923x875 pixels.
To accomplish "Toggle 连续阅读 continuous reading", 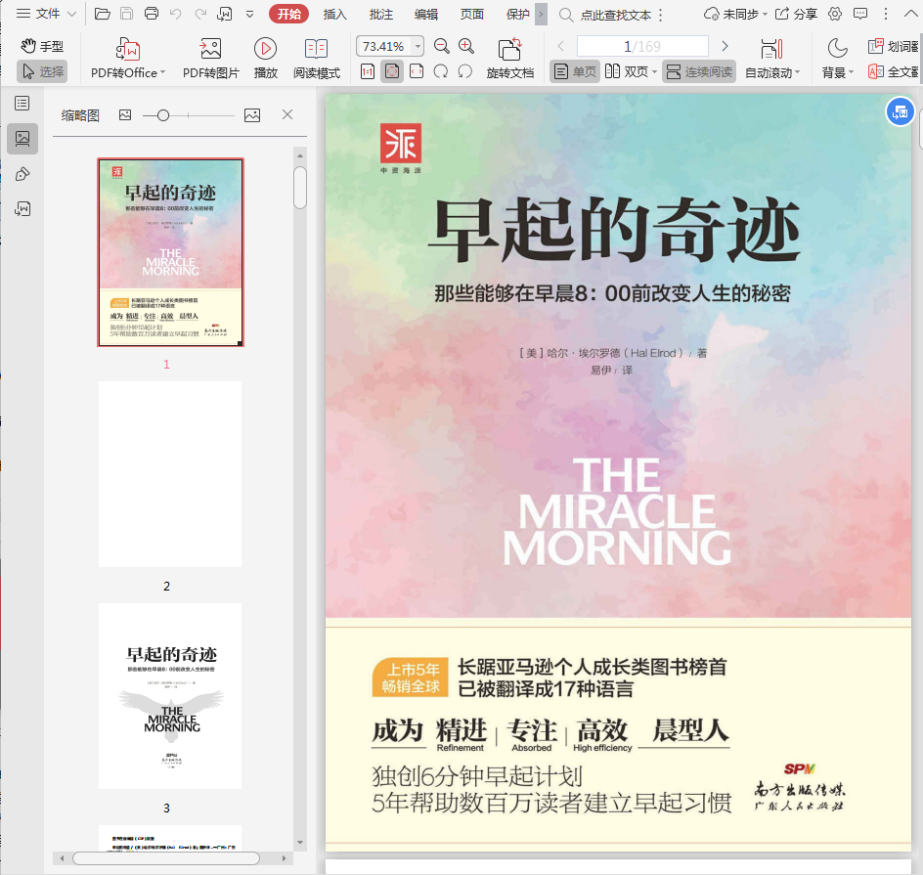I will click(699, 71).
